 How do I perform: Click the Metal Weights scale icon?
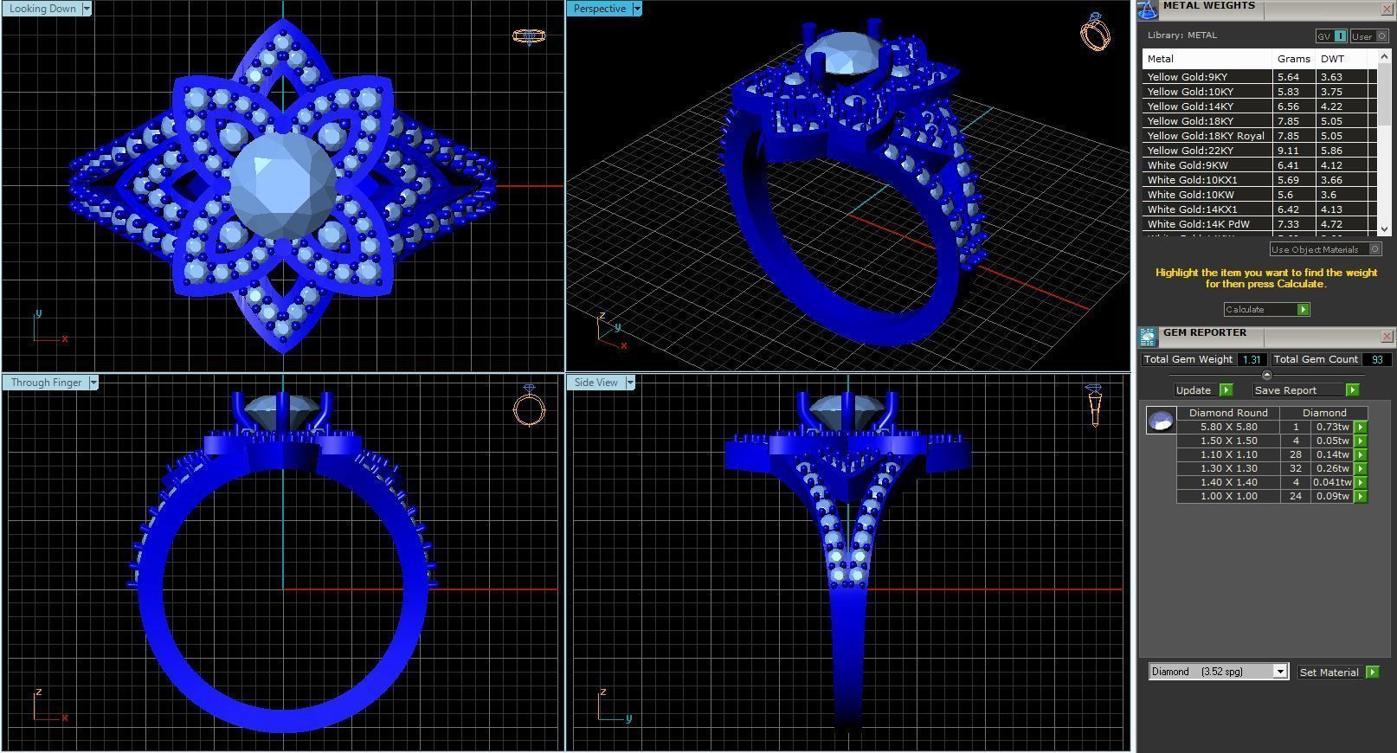pos(1147,10)
